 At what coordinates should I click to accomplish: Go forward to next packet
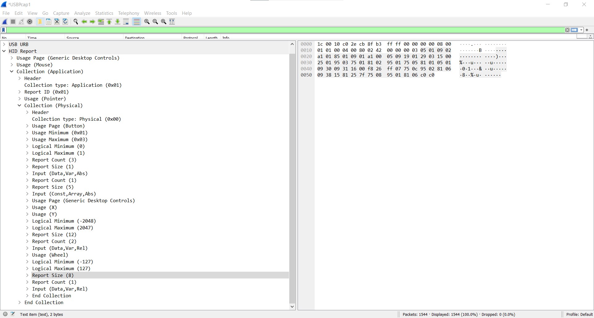pos(92,22)
